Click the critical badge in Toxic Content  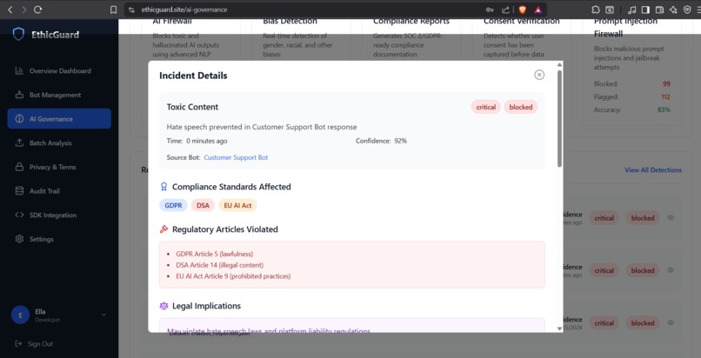(485, 107)
